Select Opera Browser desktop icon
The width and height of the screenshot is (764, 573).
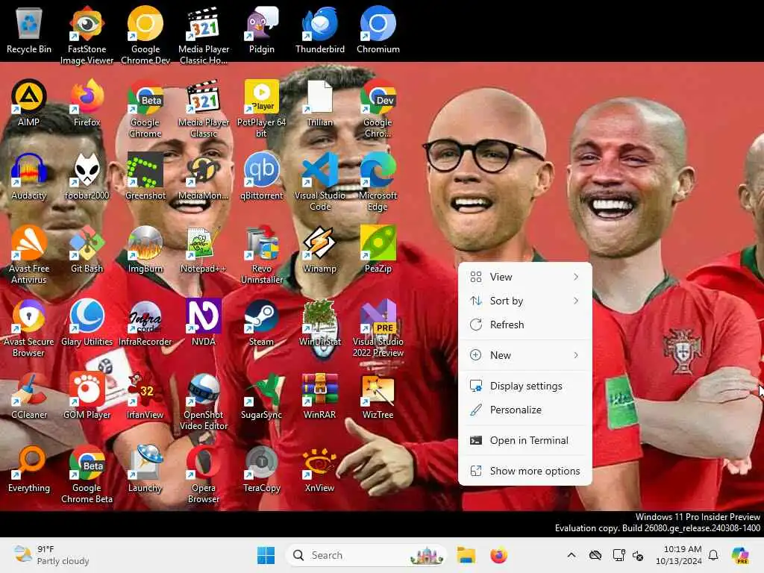coord(203,474)
